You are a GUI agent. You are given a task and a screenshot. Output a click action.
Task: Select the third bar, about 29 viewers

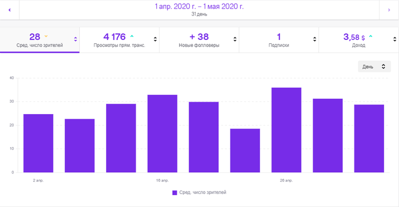(x=121, y=138)
